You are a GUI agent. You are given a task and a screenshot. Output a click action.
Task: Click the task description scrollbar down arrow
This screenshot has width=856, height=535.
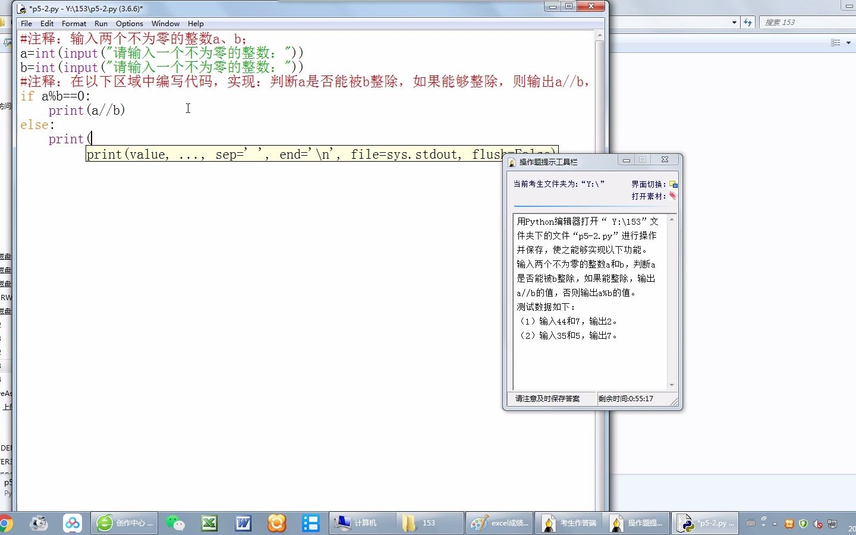[672, 385]
